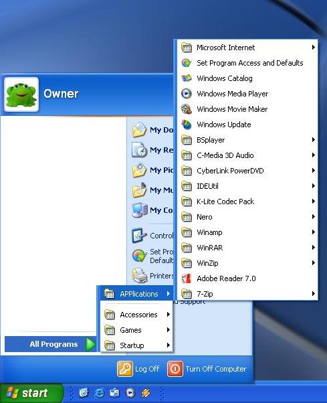
Task: Click the start button
Action: point(31,393)
